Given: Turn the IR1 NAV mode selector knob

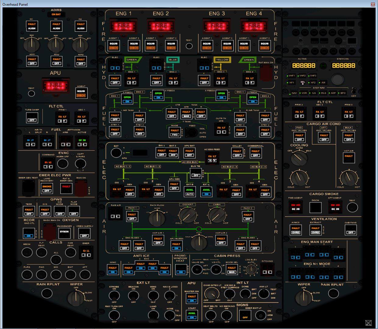Looking at the screenshot, I should 31,45.
